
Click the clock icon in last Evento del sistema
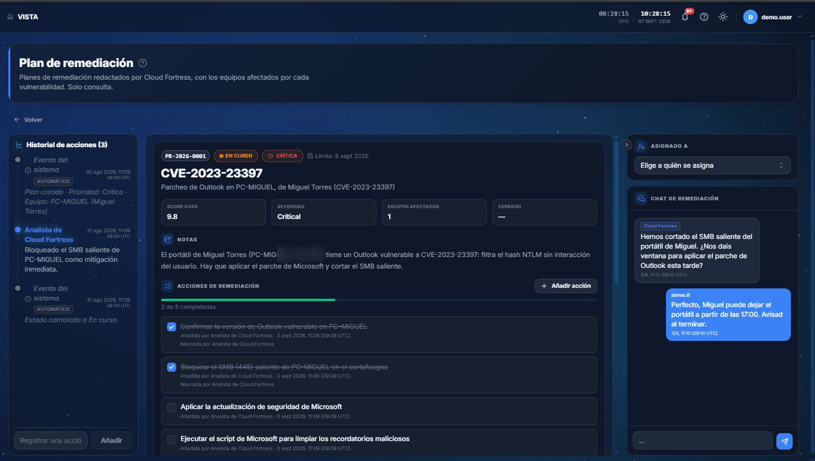coord(28,299)
